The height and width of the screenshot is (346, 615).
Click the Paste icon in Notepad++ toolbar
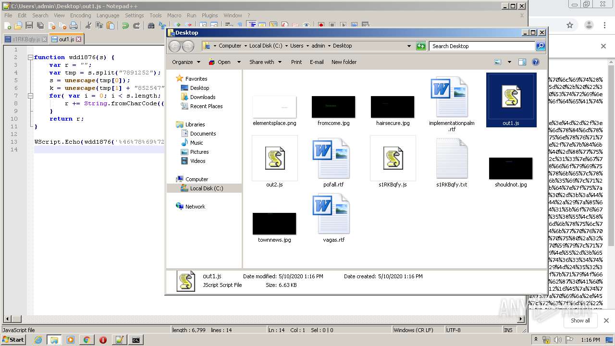pyautogui.click(x=111, y=25)
